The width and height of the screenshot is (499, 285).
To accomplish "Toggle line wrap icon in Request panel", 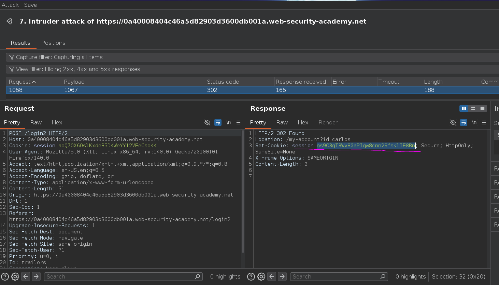I will (x=218, y=122).
